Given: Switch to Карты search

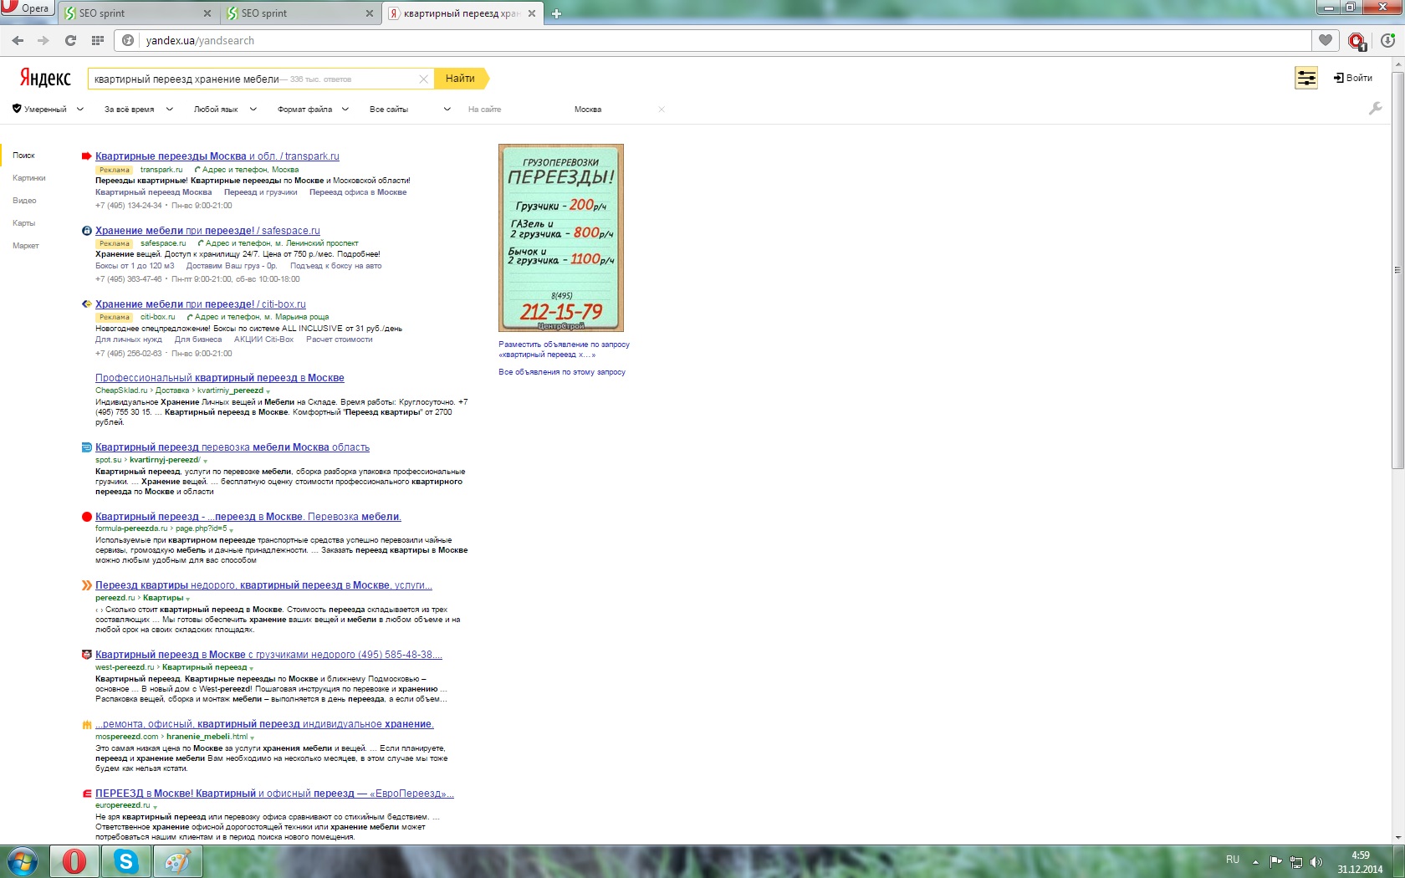Looking at the screenshot, I should (23, 223).
